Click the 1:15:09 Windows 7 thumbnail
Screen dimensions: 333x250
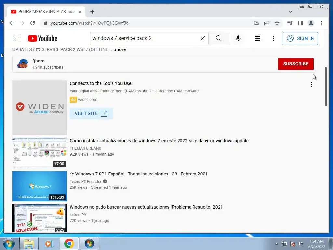pos(39,186)
